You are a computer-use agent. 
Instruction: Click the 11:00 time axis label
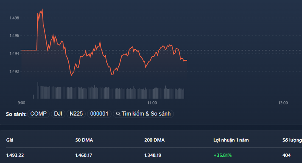click(x=152, y=103)
